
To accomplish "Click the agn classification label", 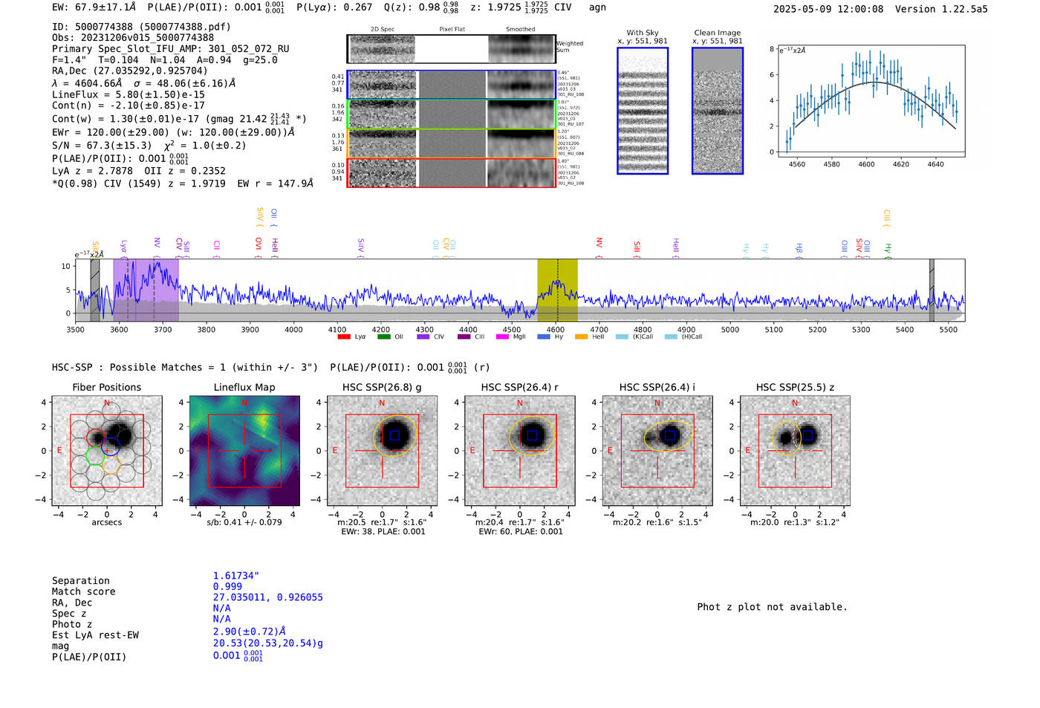I will (x=597, y=7).
